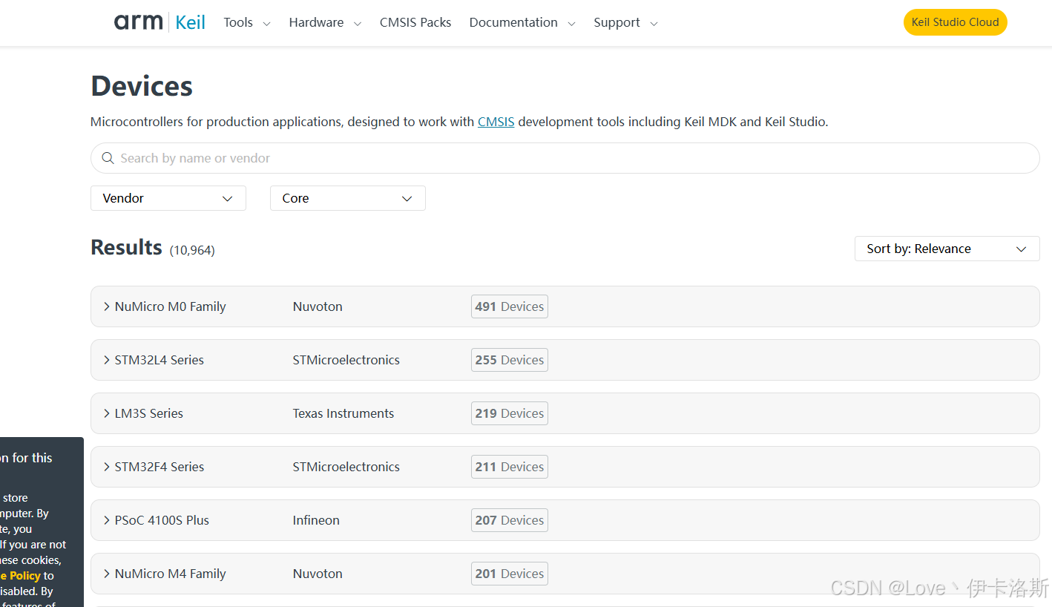Expand the LM3S Series row

click(565, 413)
